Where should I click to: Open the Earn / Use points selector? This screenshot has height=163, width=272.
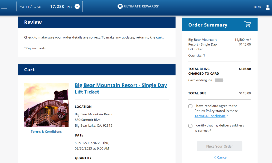pyautogui.click(x=49, y=6)
